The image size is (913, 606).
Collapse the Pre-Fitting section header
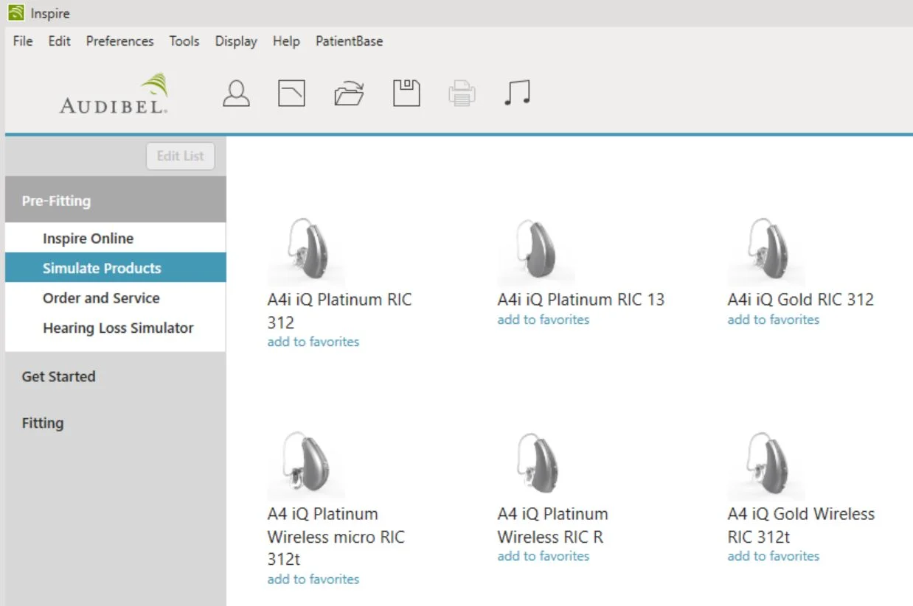pyautogui.click(x=116, y=200)
